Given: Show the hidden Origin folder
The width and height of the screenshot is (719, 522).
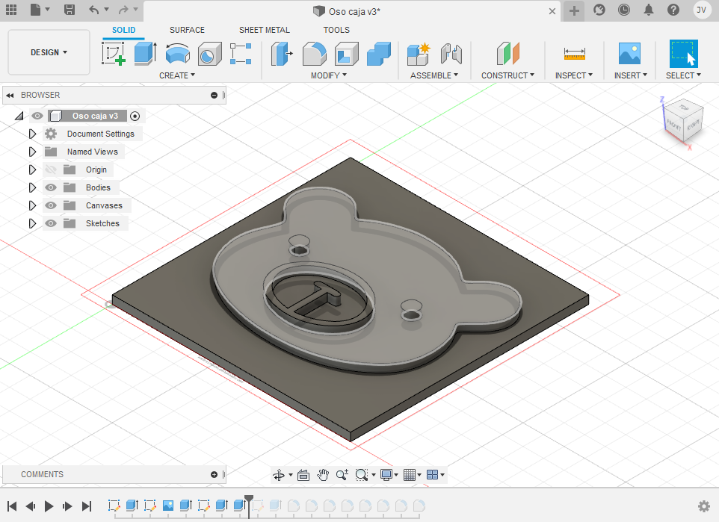Looking at the screenshot, I should tap(50, 170).
